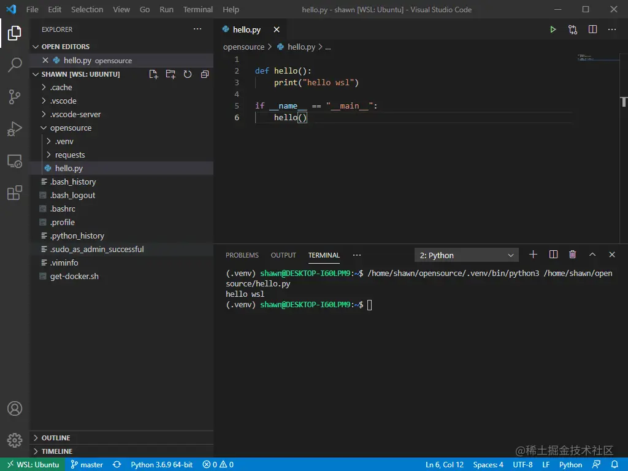The width and height of the screenshot is (628, 471).
Task: Open Manage settings gear in sidebar
Action: coord(13,439)
